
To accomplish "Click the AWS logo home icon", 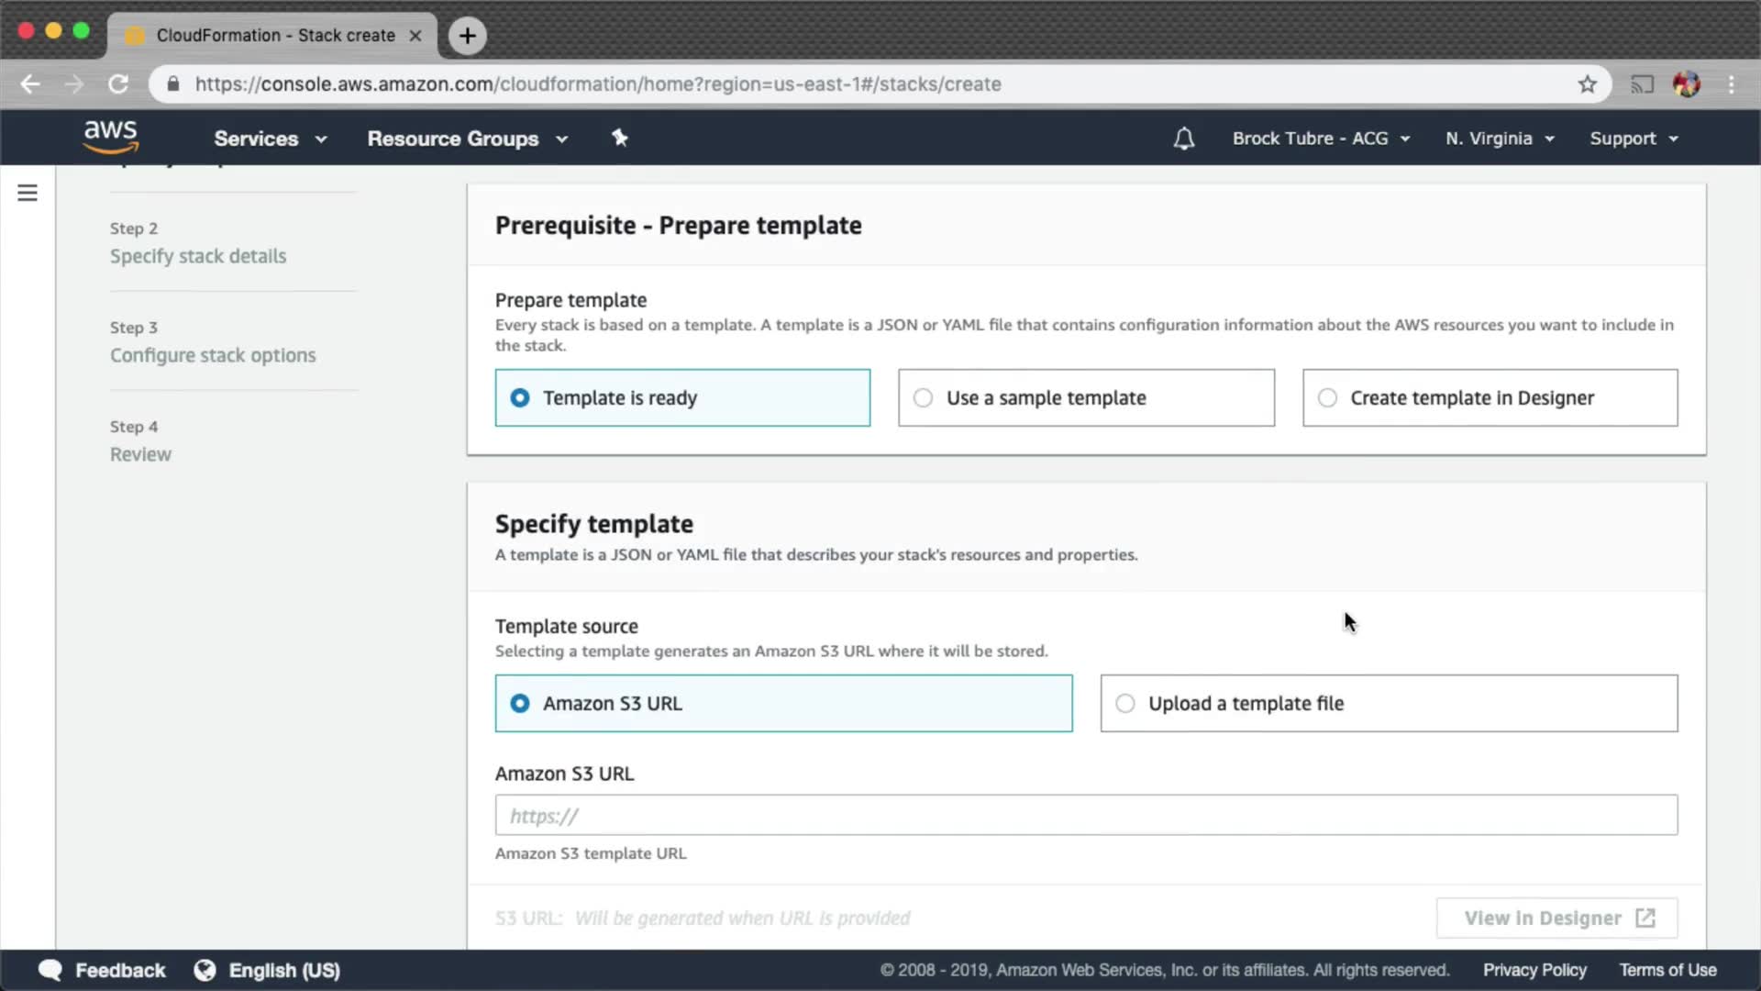I will point(111,137).
